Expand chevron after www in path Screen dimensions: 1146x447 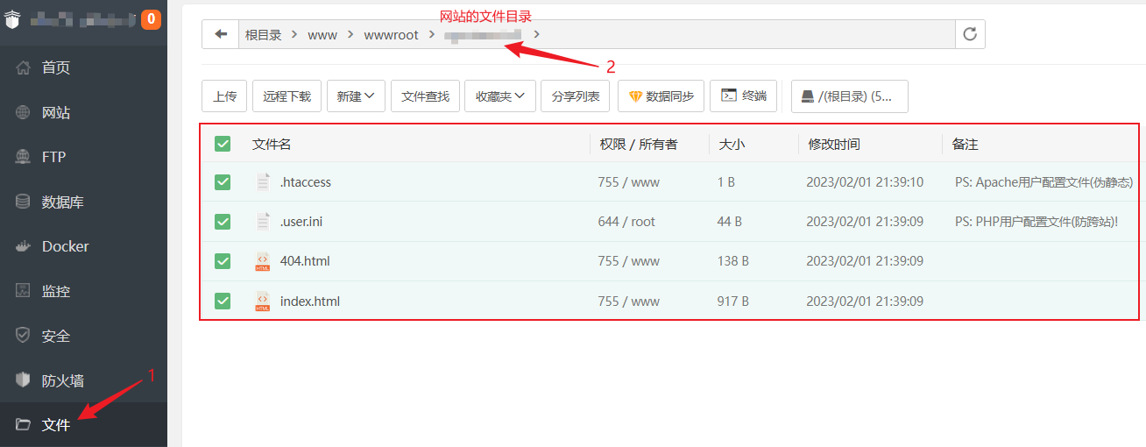[x=350, y=34]
